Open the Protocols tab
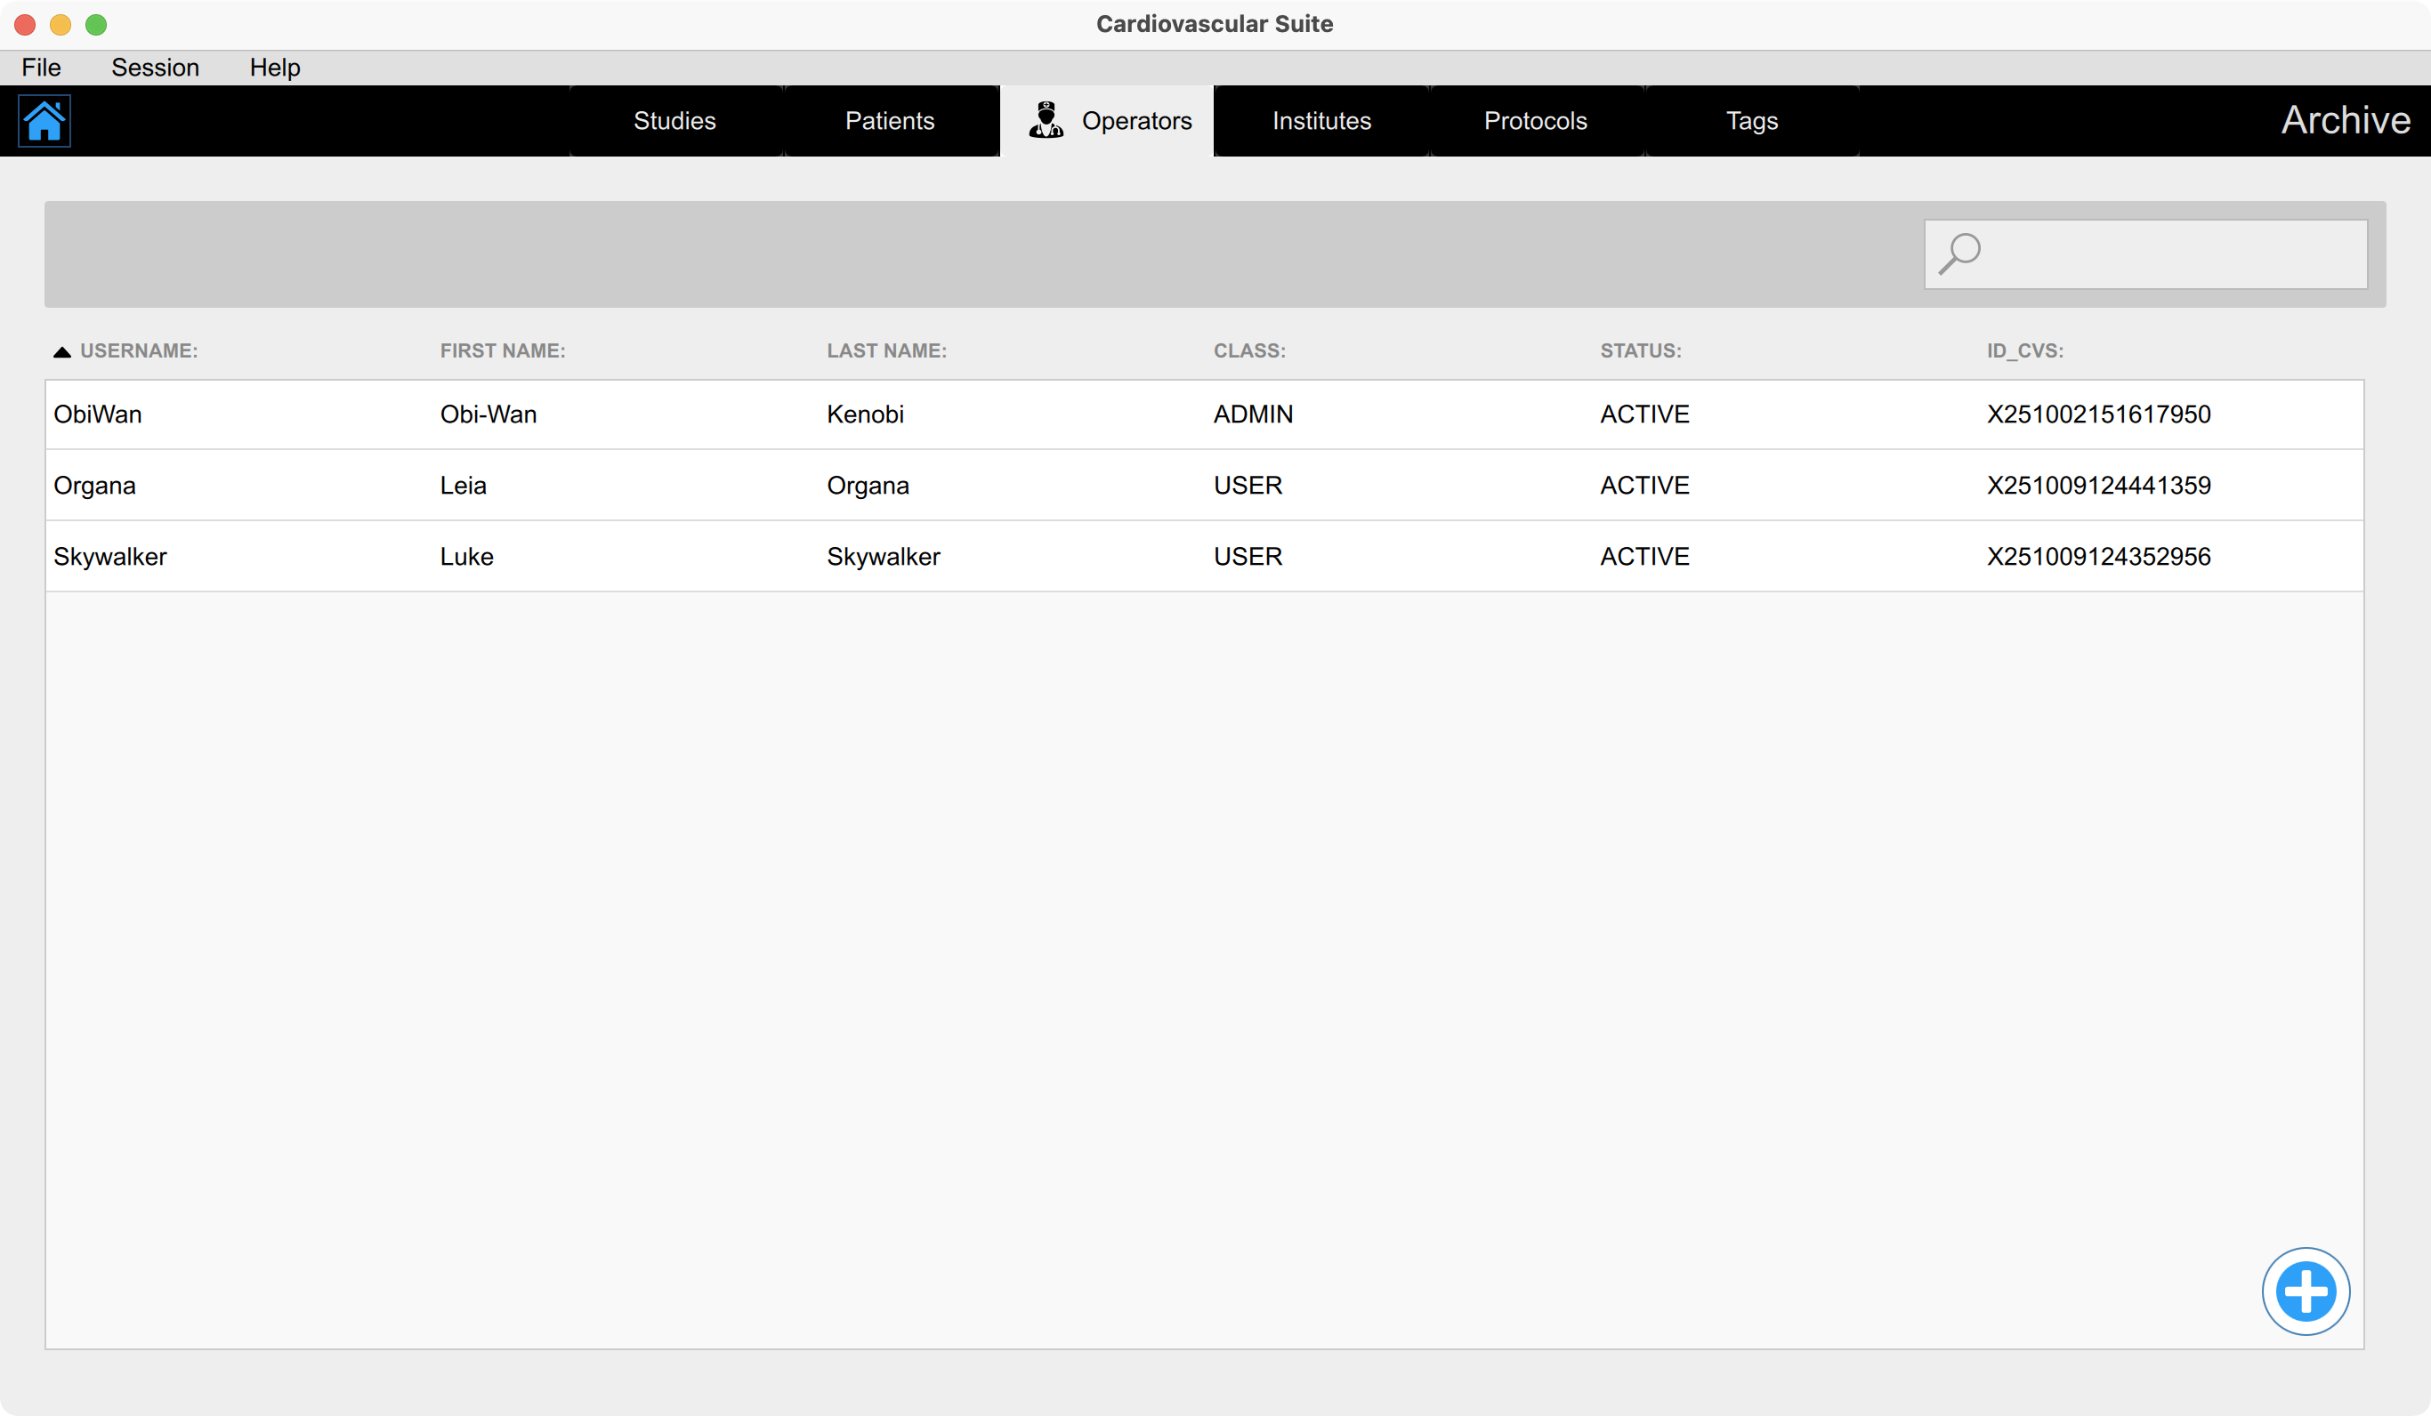This screenshot has width=2431, height=1416. pos(1535,119)
